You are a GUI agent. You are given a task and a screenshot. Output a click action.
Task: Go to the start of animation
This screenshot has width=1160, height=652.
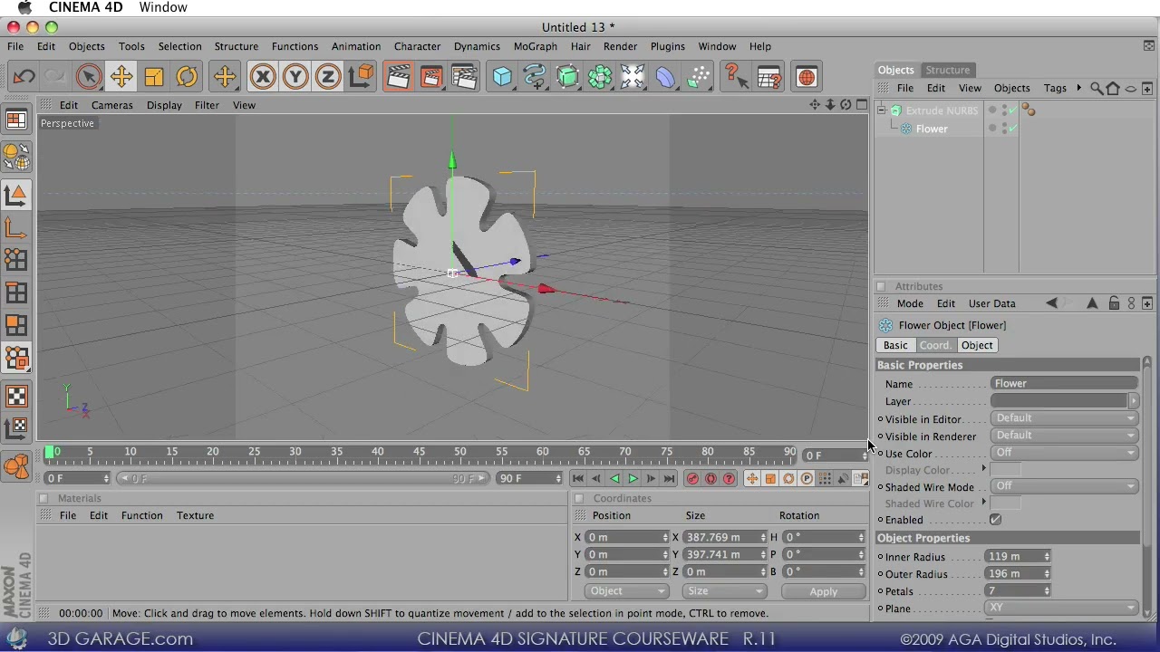pyautogui.click(x=577, y=478)
